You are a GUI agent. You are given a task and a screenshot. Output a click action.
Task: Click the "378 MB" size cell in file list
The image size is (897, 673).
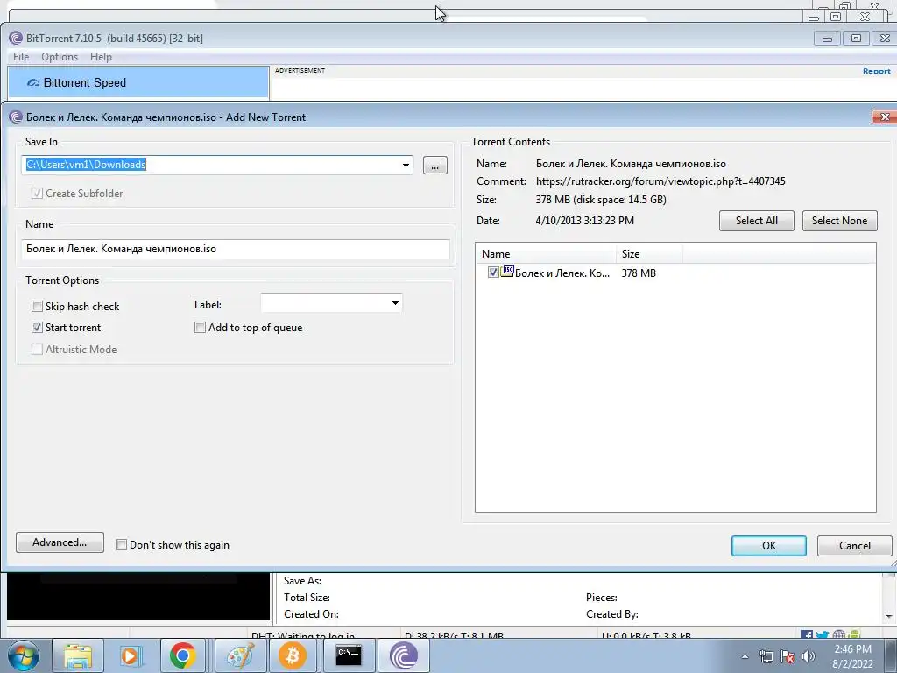pos(639,273)
